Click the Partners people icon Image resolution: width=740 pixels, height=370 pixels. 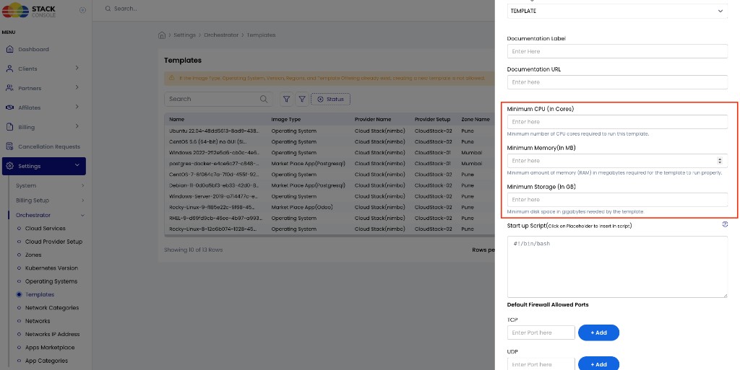(x=9, y=88)
